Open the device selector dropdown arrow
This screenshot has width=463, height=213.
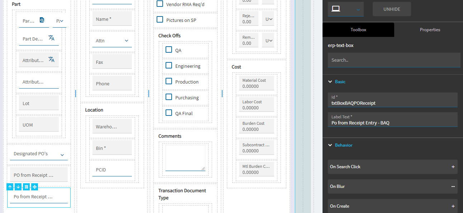pyautogui.click(x=358, y=10)
